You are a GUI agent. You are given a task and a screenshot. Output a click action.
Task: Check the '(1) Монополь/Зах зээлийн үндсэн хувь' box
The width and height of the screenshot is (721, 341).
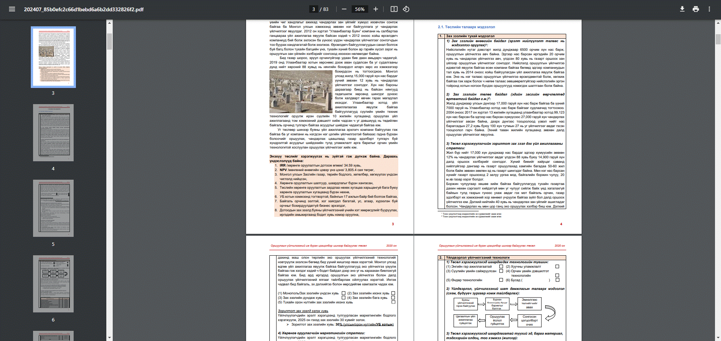(x=343, y=293)
